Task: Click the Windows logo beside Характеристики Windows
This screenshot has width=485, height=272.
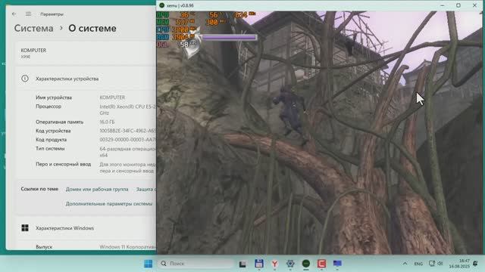Action: coord(25,228)
